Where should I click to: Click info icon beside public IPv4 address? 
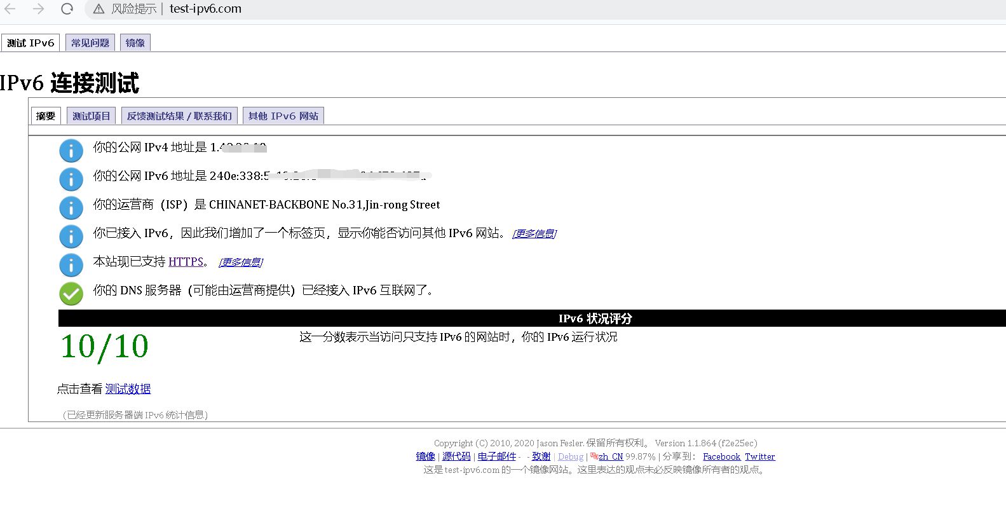point(71,151)
